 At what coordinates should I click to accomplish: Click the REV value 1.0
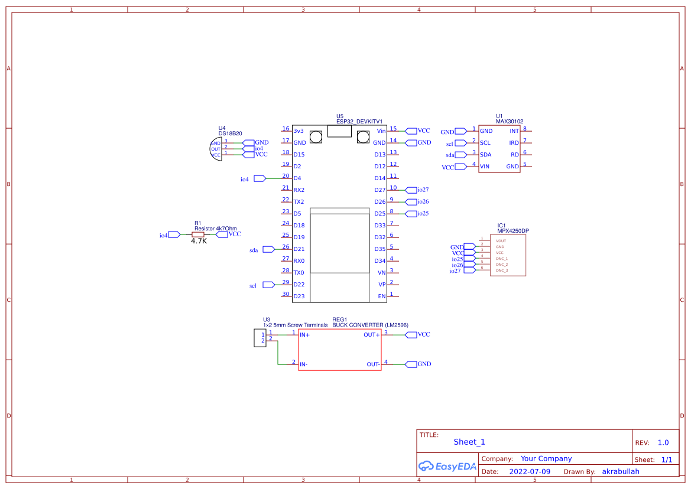(x=663, y=442)
